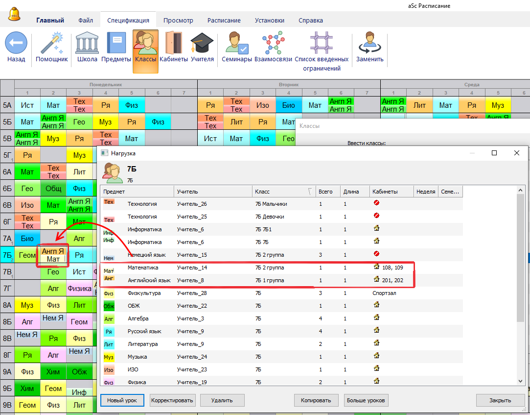Select the Предметы book icon

(x=116, y=43)
